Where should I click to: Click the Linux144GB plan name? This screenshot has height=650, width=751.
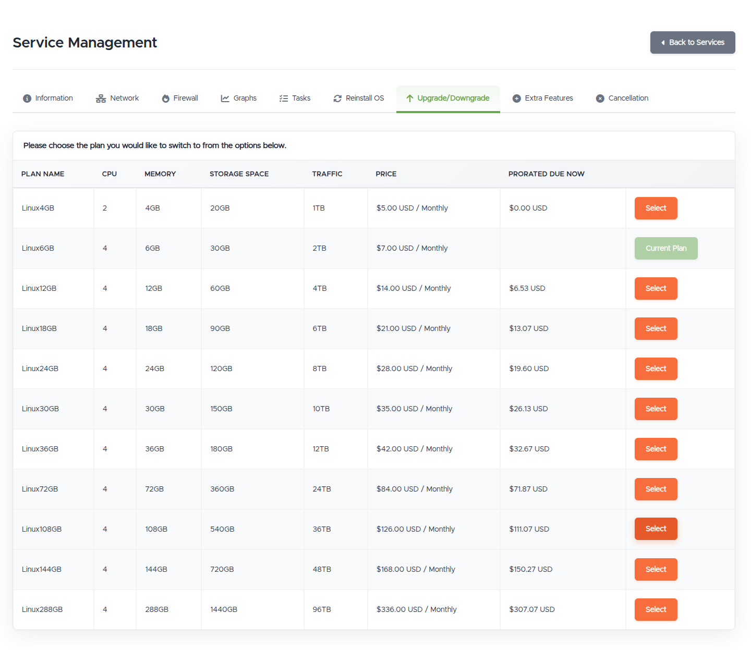coord(42,570)
